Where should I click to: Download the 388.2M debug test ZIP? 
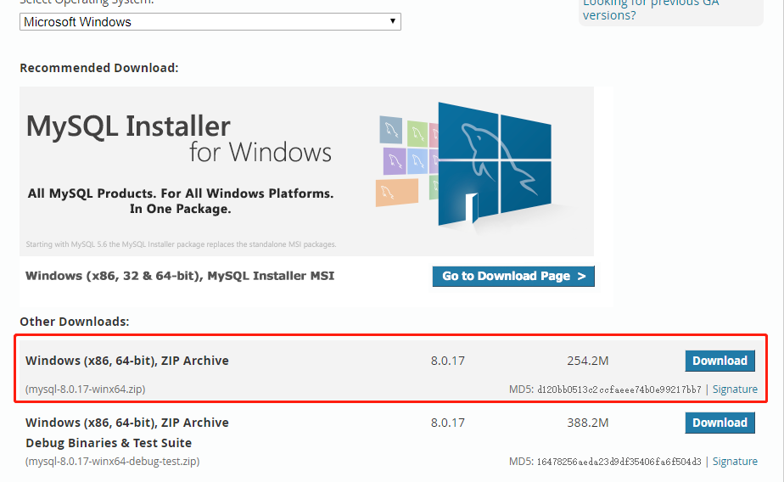720,423
